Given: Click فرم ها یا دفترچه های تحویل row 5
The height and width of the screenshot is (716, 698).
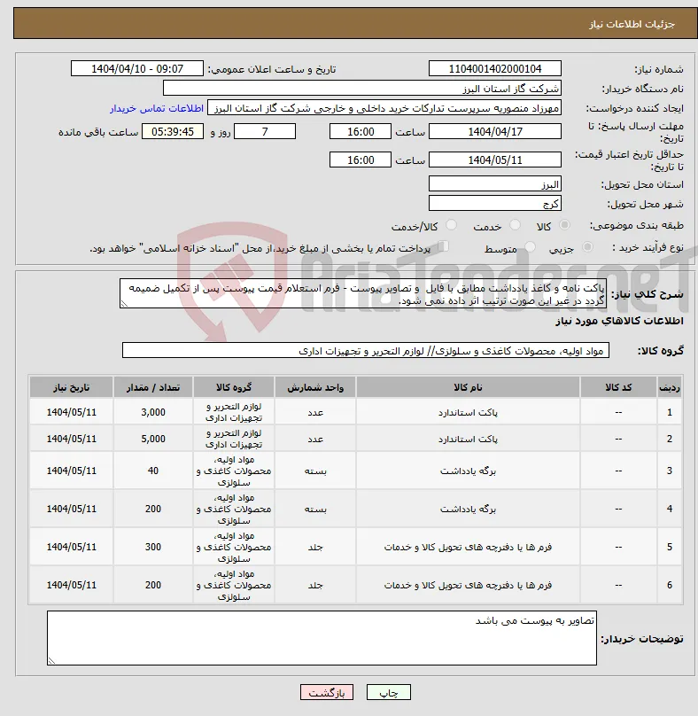Looking at the screenshot, I should tap(468, 547).
